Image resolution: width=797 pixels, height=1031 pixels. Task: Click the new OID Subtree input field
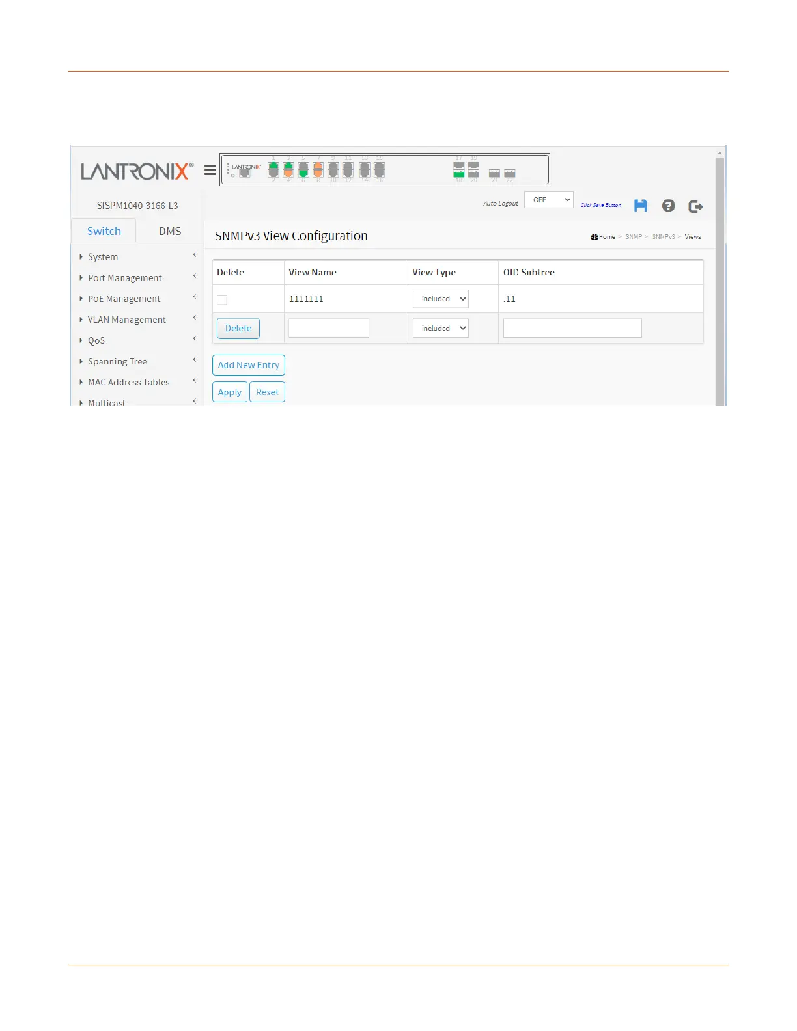pos(572,328)
